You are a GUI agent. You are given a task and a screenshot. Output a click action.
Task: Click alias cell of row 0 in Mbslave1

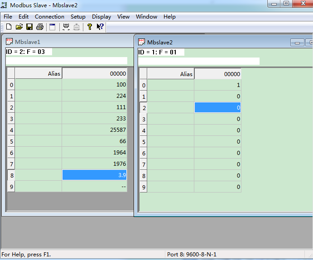point(39,84)
